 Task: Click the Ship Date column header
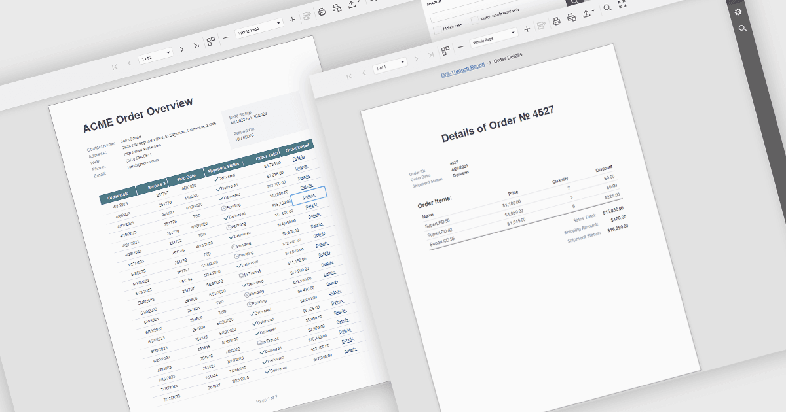point(187,177)
